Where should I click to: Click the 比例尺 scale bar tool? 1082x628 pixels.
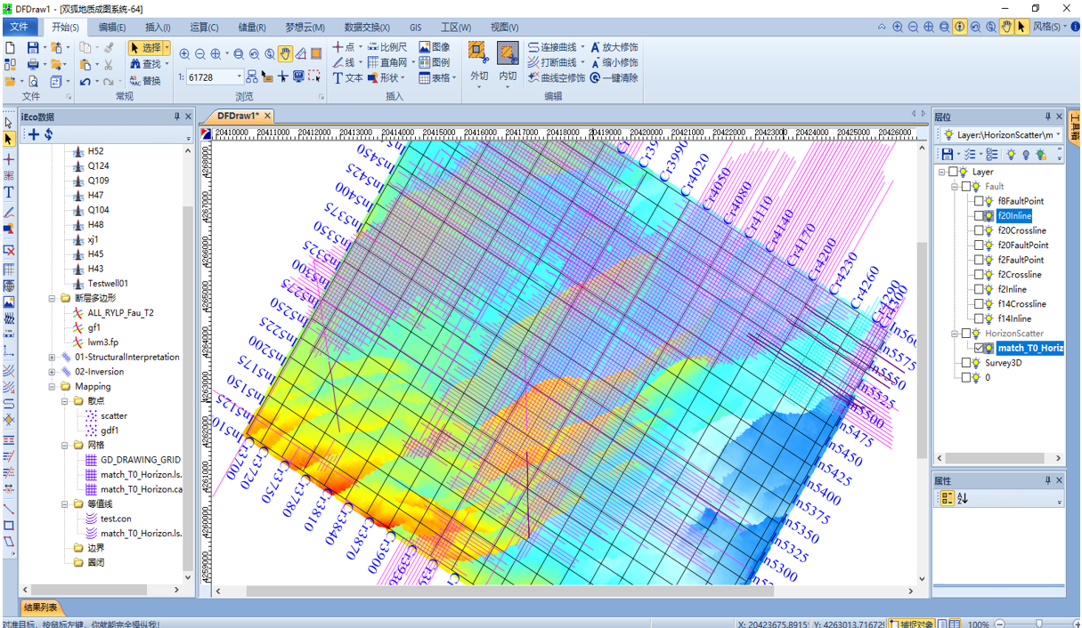tap(386, 47)
